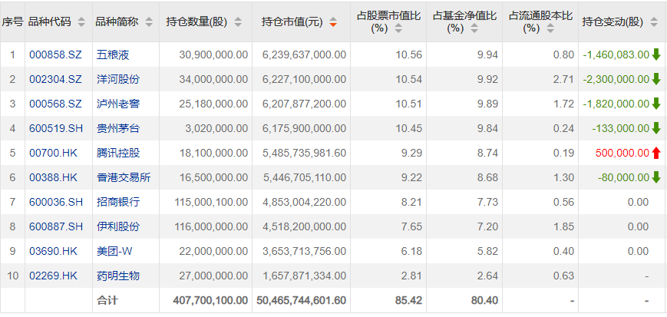Select market value 6,239,637,000.00
The width and height of the screenshot is (667, 317).
(305, 54)
